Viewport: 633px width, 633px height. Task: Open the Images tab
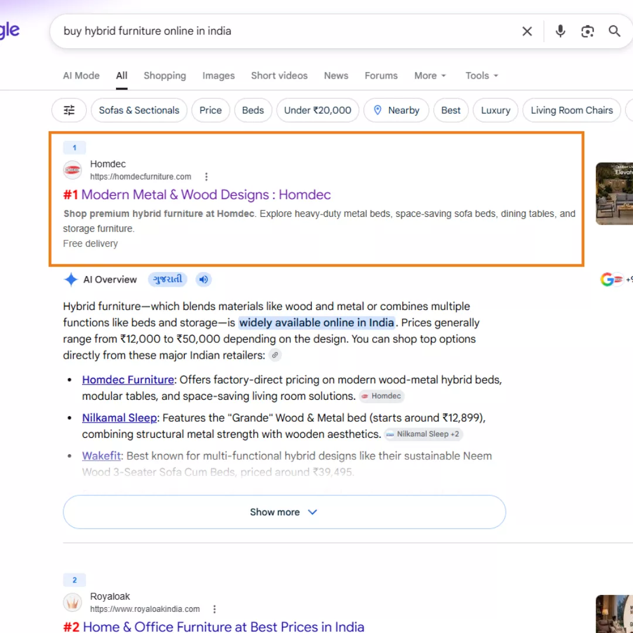219,76
